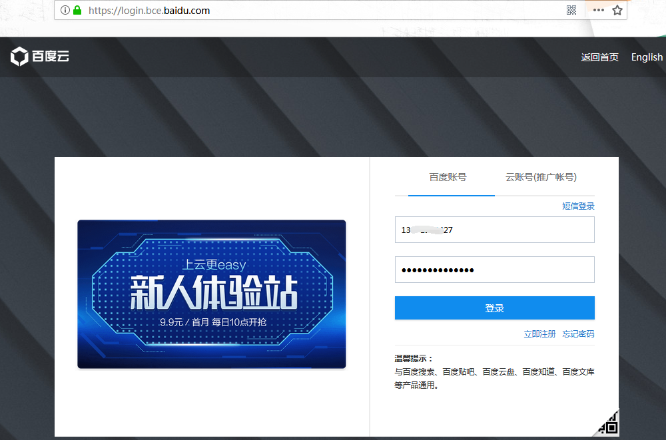
Task: Open 忘记密码 forgot password link
Action: pyautogui.click(x=578, y=334)
